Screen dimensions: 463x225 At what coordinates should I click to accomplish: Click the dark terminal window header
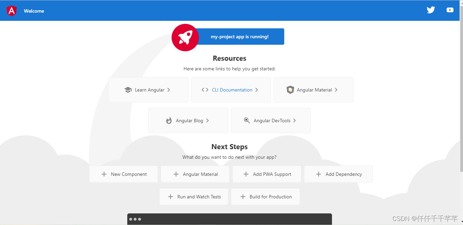[x=229, y=219]
